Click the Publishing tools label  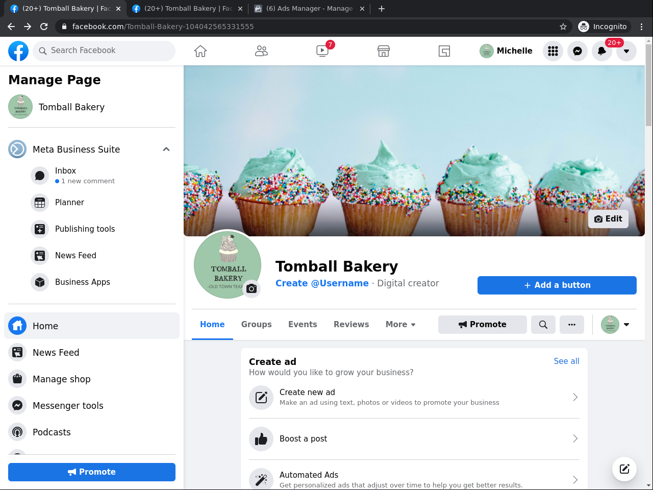(x=85, y=229)
